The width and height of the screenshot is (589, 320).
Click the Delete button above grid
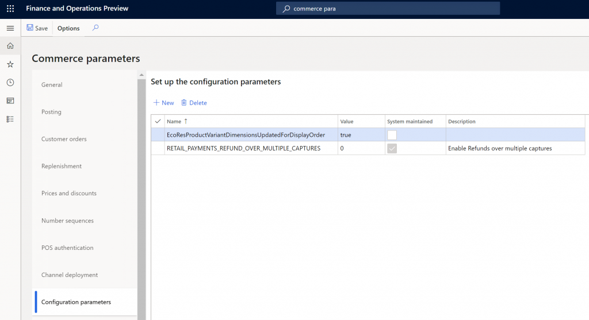(194, 103)
